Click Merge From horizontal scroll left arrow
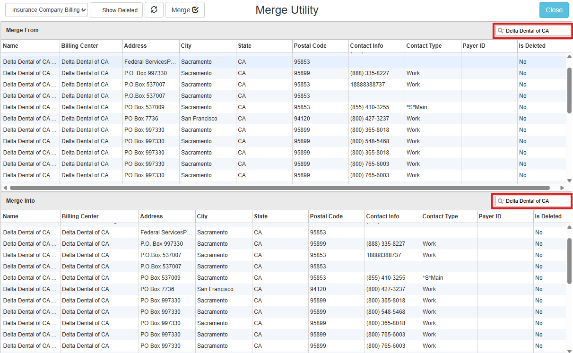Image resolution: width=573 pixels, height=353 pixels. click(5, 188)
